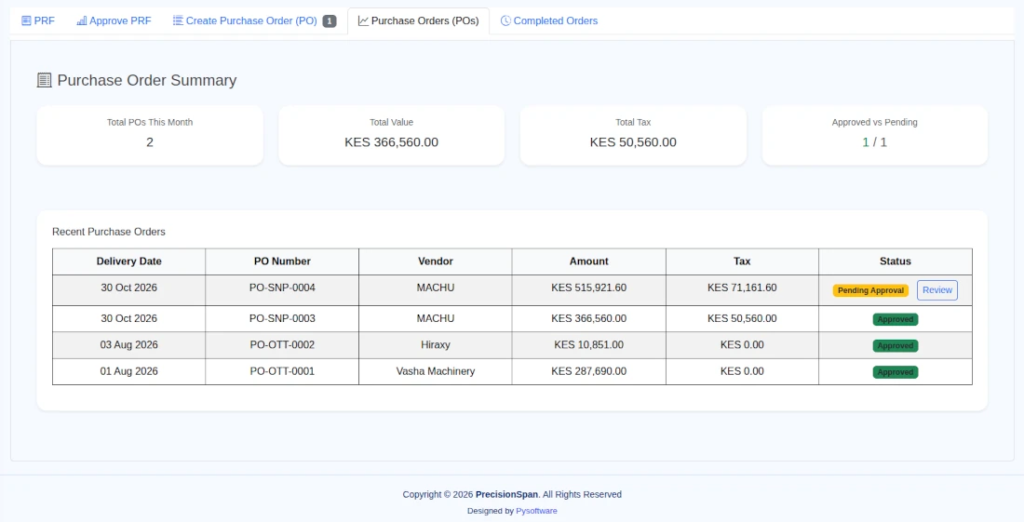The width and height of the screenshot is (1024, 522).
Task: Click the Approved vs Pending card
Action: (874, 135)
